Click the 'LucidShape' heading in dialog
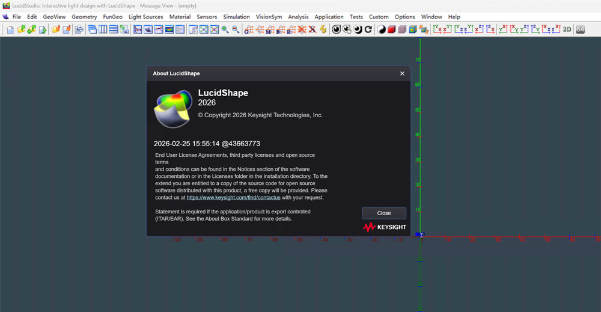 point(223,93)
